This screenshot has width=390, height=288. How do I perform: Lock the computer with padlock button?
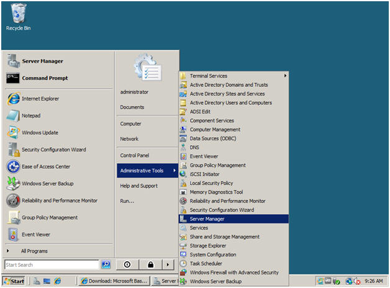click(x=150, y=264)
